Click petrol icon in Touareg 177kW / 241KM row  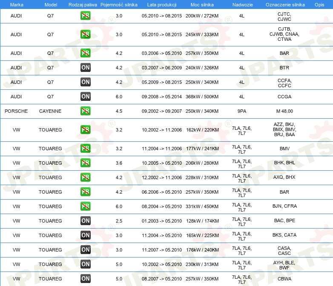85,148
